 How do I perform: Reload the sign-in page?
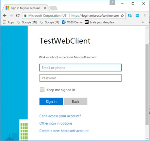point(18,16)
